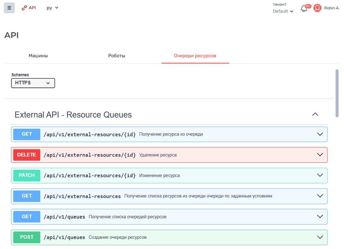The height and width of the screenshot is (249, 344).
Task: Open the Robin A. user avatar
Action: coord(317,8)
